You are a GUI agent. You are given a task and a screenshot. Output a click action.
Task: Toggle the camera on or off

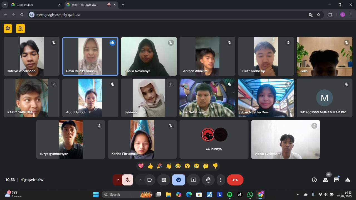(150, 180)
